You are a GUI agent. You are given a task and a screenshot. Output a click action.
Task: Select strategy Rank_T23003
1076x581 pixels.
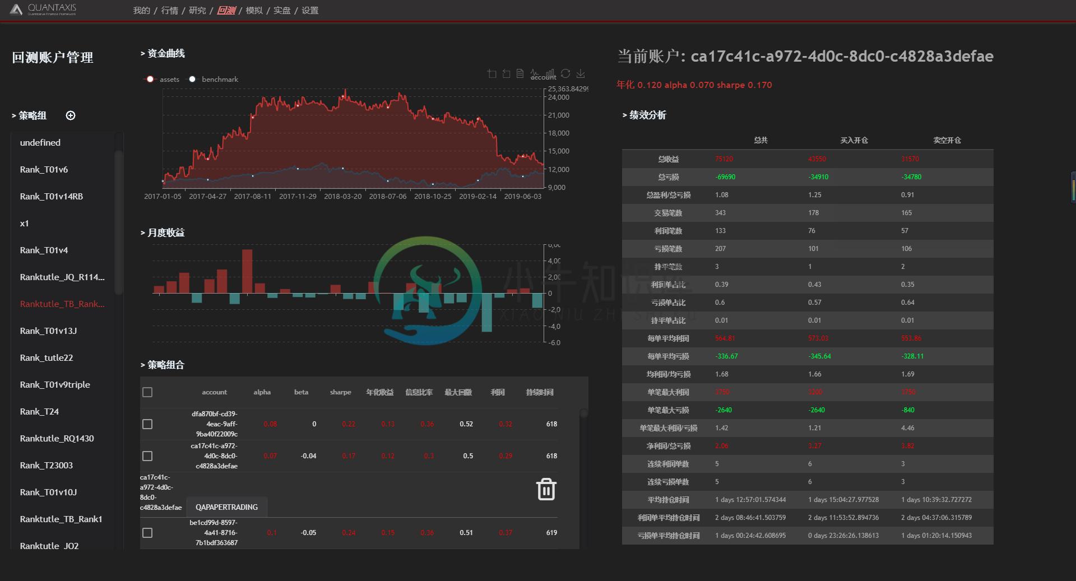pyautogui.click(x=47, y=466)
